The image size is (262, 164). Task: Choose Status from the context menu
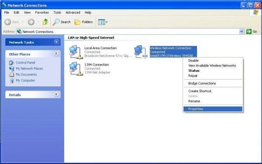tap(213, 70)
